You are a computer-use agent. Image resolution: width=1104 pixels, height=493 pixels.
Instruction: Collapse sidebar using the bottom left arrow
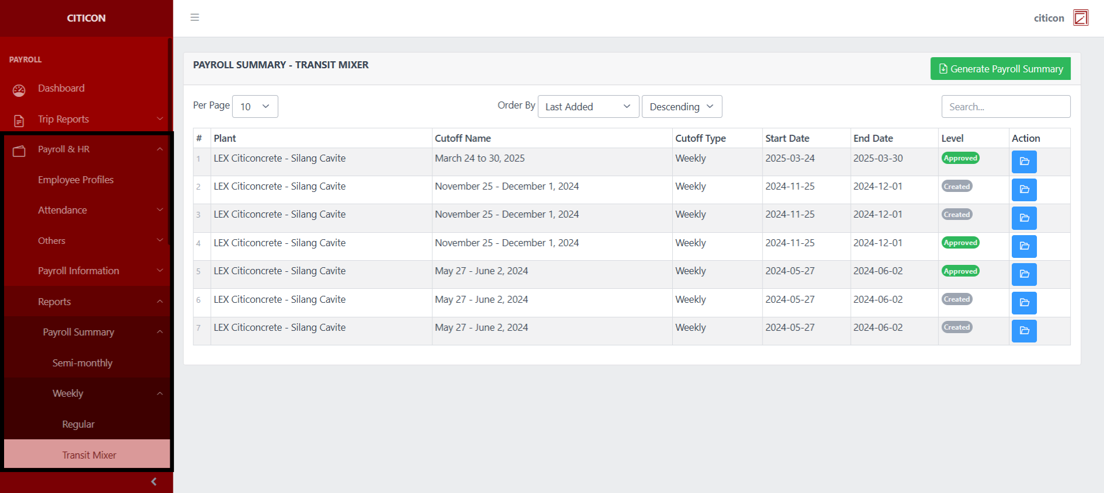[153, 481]
